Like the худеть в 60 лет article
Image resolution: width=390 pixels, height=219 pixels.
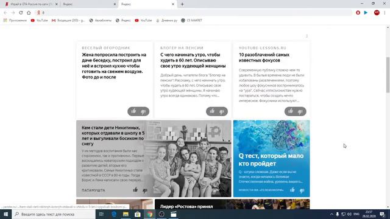click(212, 111)
